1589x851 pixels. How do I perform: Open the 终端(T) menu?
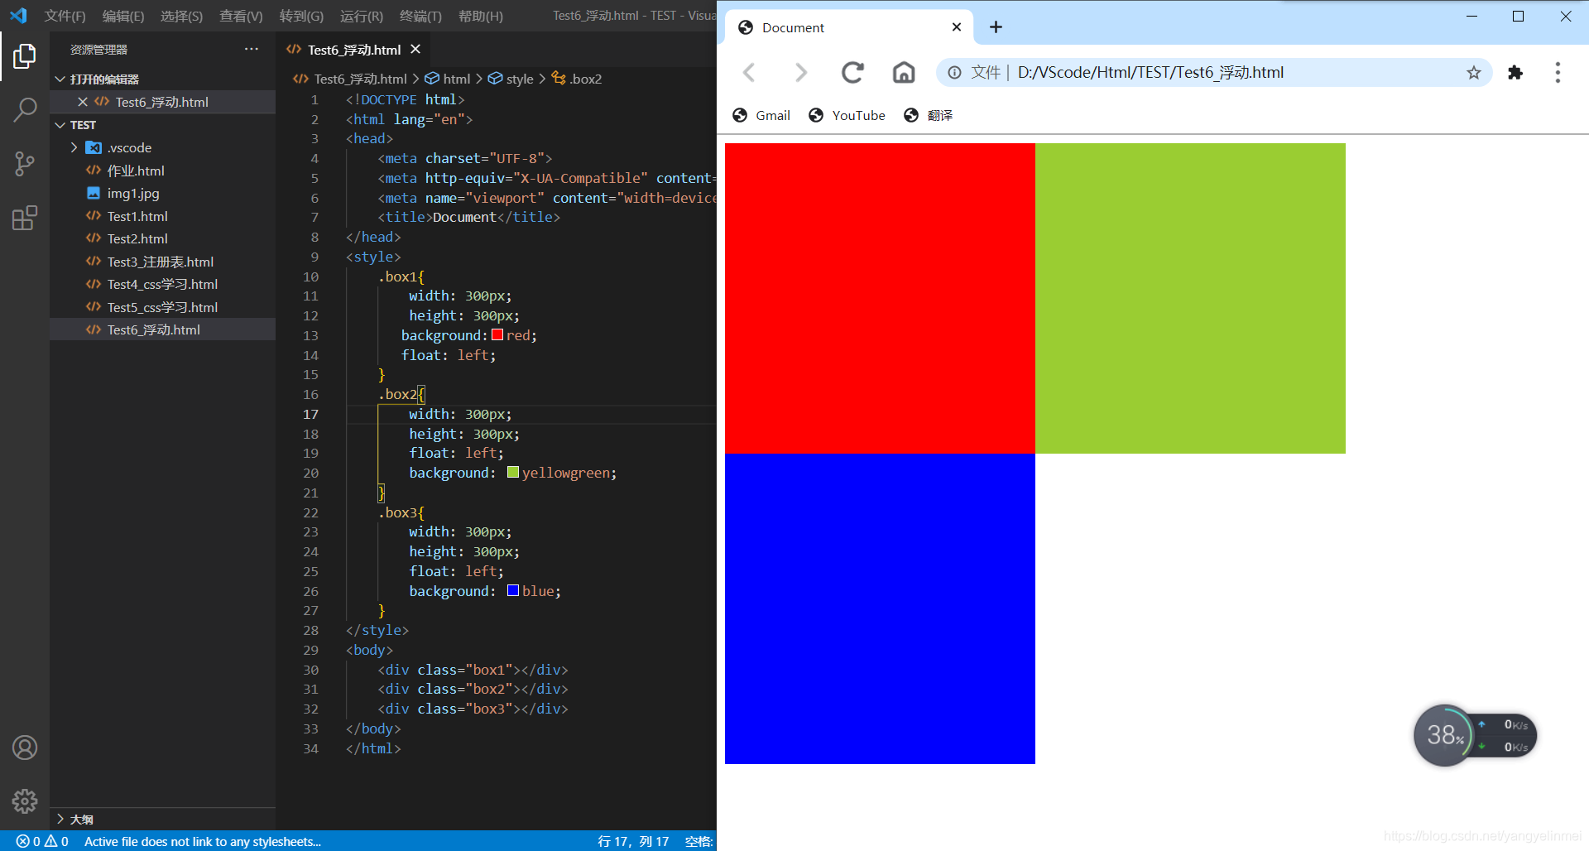point(420,16)
